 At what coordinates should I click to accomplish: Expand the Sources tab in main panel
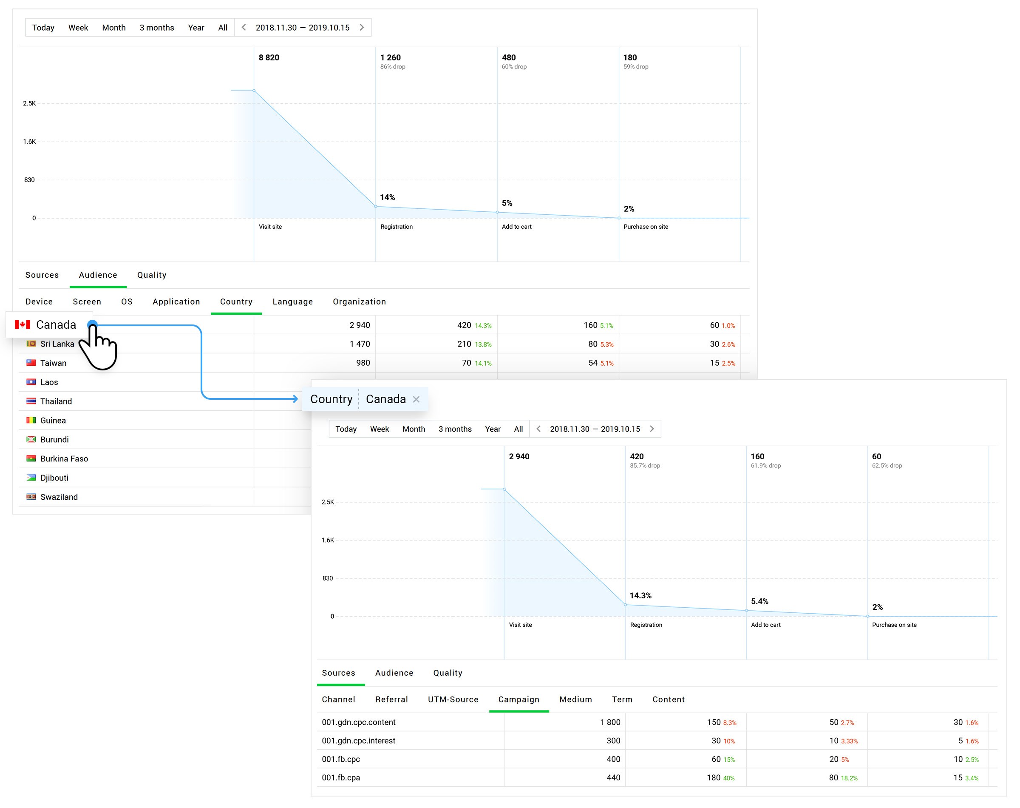[43, 274]
